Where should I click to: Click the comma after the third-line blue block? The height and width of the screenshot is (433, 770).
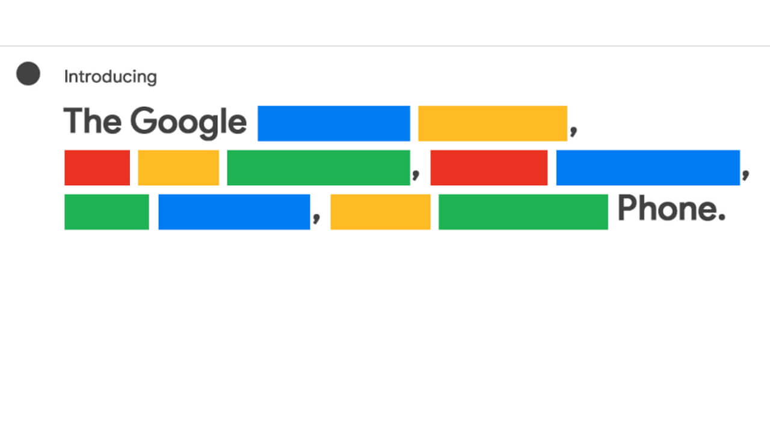coord(316,220)
